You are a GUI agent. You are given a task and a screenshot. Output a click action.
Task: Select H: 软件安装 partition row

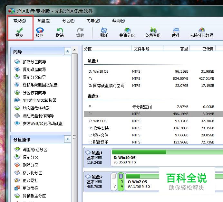(153, 128)
